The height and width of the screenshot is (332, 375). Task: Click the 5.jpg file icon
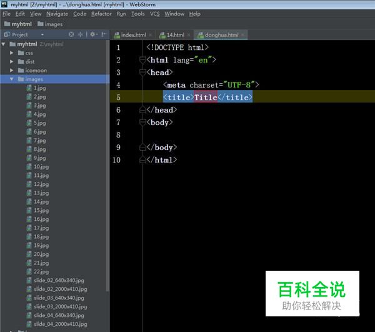(29, 123)
